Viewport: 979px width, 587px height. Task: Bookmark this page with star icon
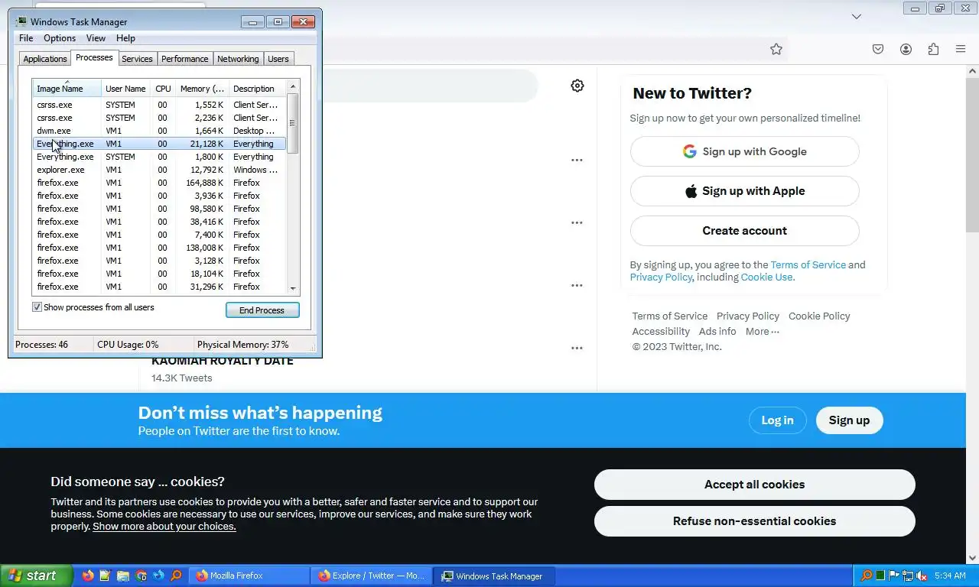[x=776, y=49]
